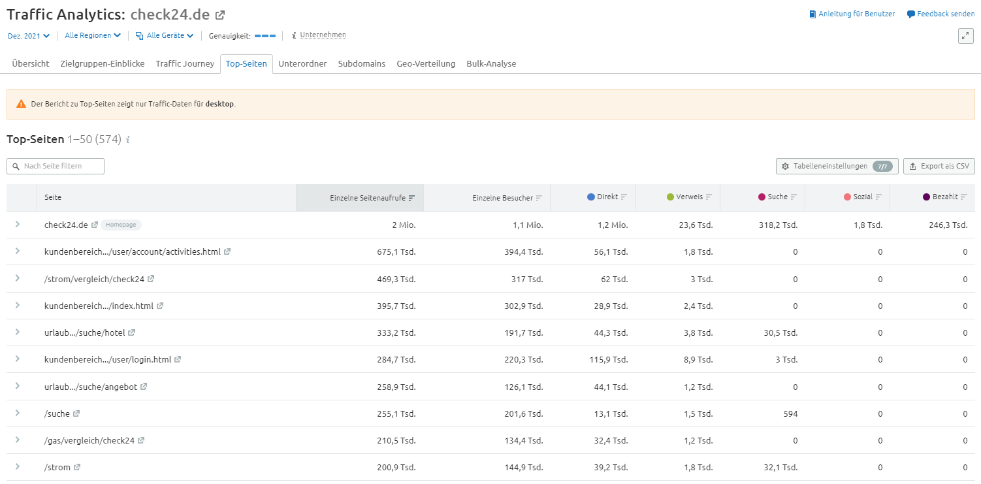Click the 594 Suche value
The width and height of the screenshot is (981, 484).
pyautogui.click(x=790, y=413)
